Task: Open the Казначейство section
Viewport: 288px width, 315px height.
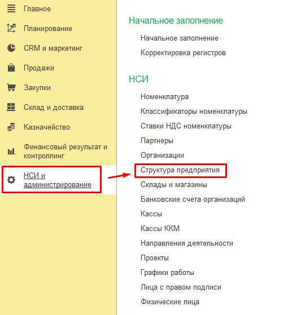Action: tap(47, 127)
